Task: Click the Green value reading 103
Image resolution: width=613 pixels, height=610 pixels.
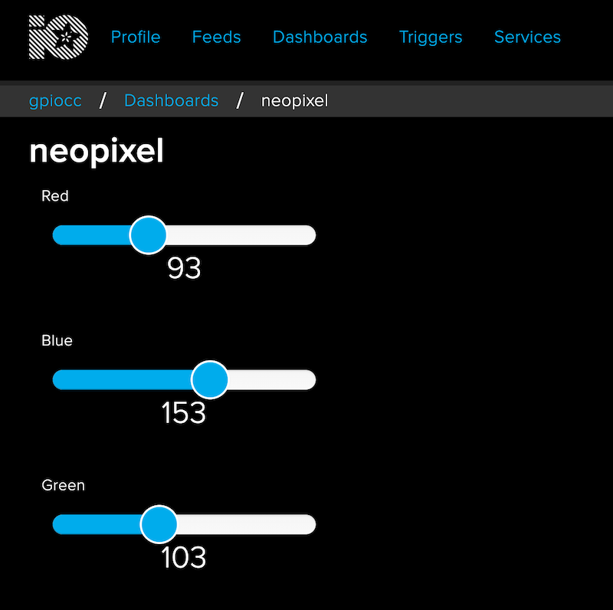Action: (184, 558)
